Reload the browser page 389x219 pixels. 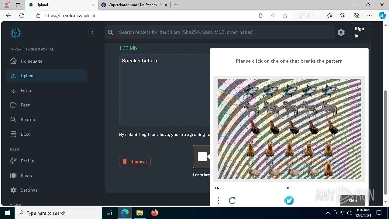pos(22,16)
